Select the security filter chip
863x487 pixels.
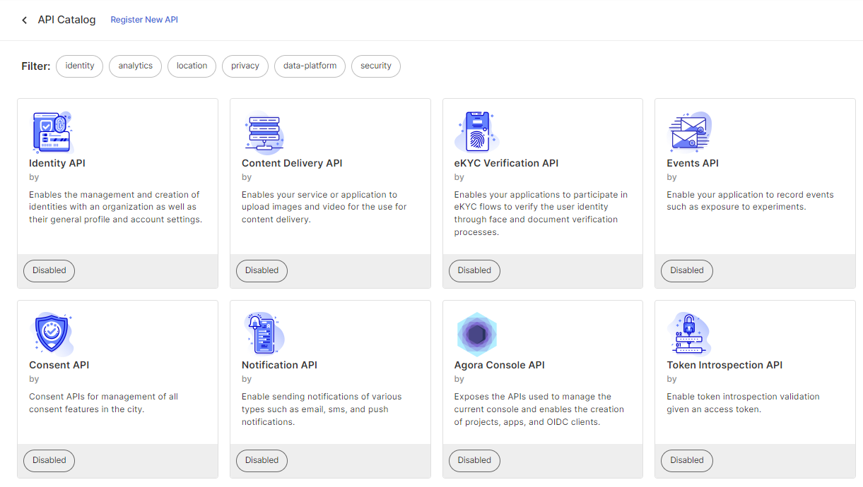pos(375,66)
